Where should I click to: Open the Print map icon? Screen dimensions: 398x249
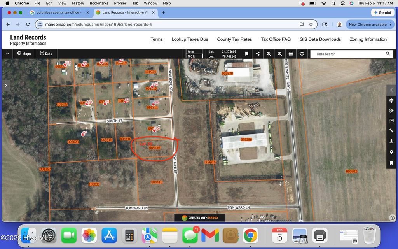(291, 54)
